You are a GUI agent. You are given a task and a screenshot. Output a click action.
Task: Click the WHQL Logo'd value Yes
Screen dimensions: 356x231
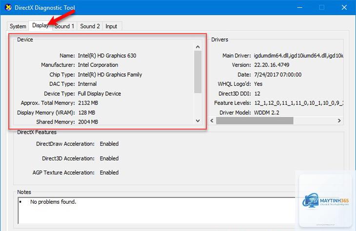258,84
